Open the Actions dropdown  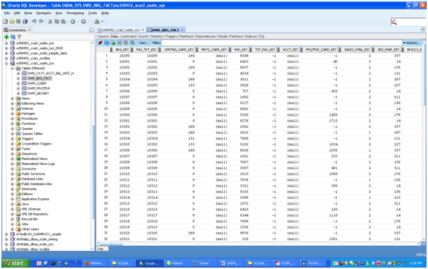411,43
